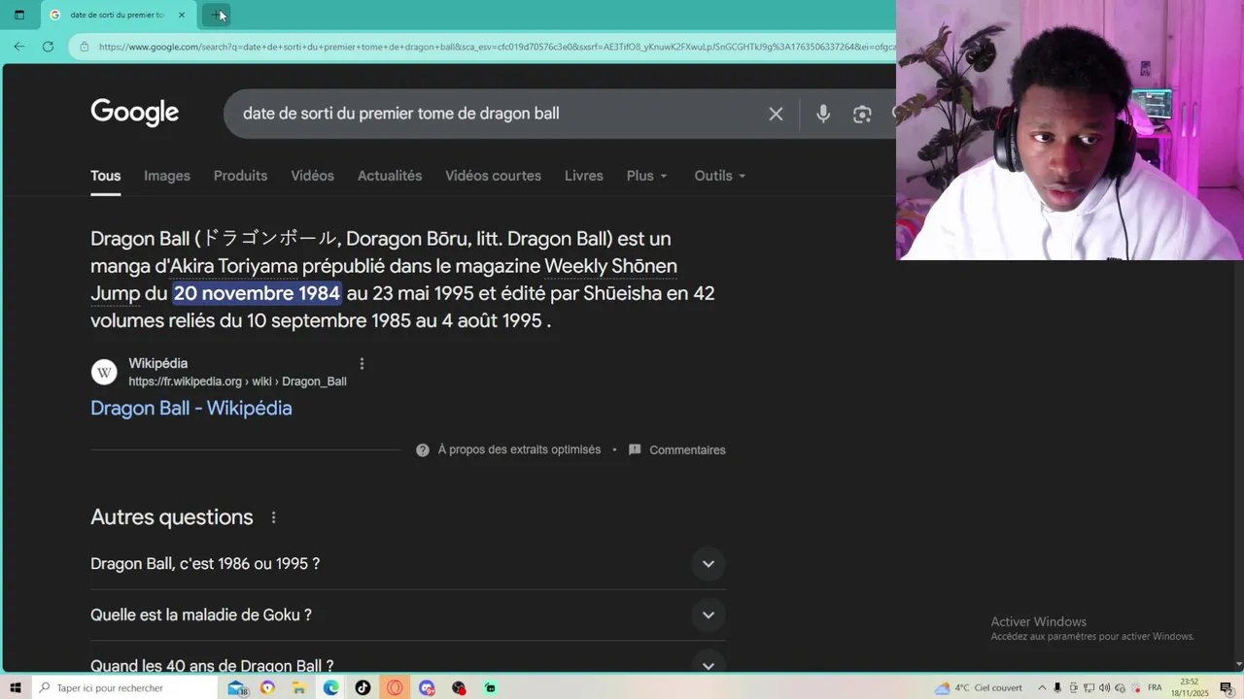
Task: Start voice search with the microphone icon
Action: coord(823,114)
